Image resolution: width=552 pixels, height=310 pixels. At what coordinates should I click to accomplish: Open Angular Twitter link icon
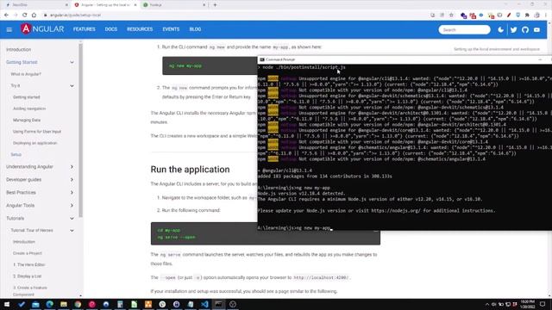point(513,30)
